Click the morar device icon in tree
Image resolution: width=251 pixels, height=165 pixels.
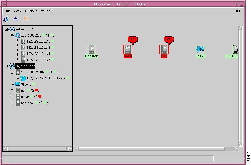pyautogui.click(x=18, y=97)
